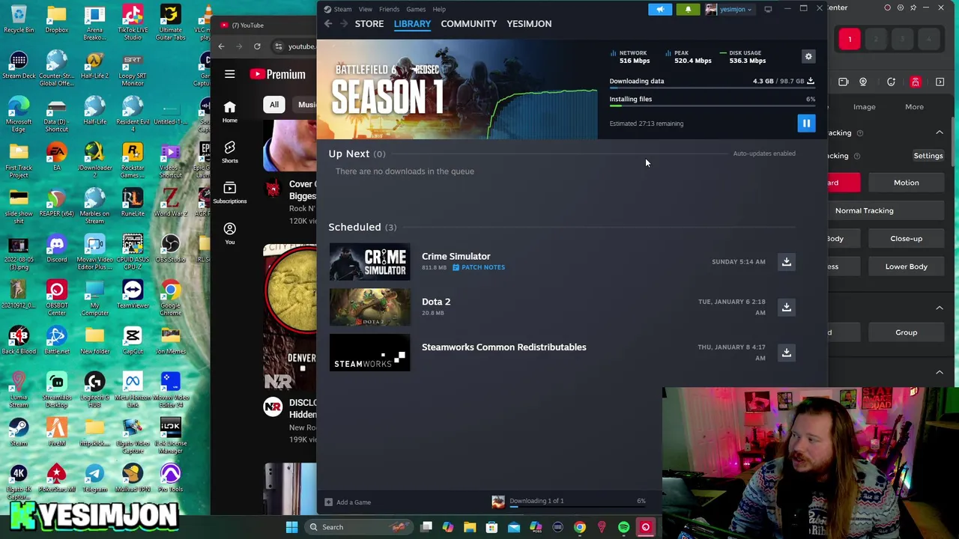Open the Steam STORE tab
The image size is (959, 539).
(369, 24)
